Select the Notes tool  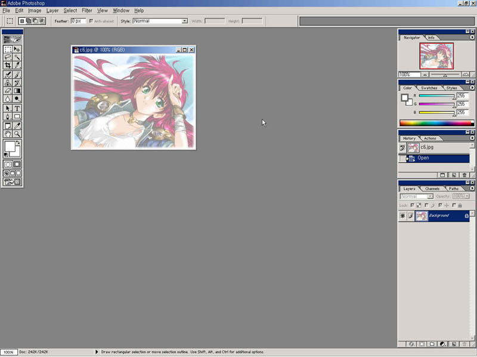coord(8,126)
